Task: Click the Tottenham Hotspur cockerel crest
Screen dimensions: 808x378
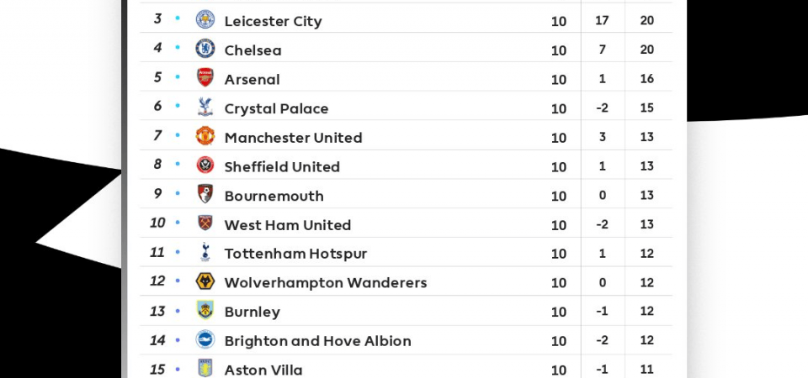Action: [205, 252]
